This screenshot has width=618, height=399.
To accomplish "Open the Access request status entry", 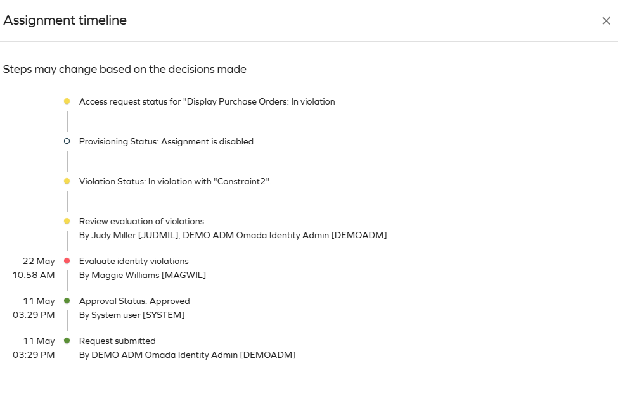I will tap(207, 101).
